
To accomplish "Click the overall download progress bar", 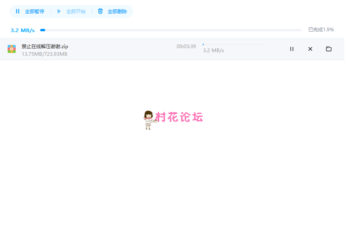I will pos(171,30).
